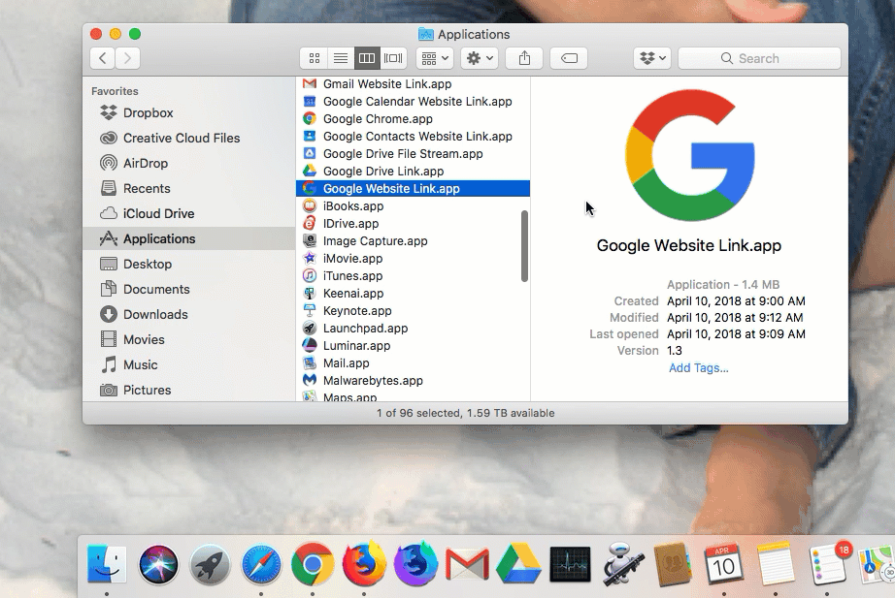Image resolution: width=895 pixels, height=598 pixels.
Task: Open Downloads from the sidebar
Action: point(154,314)
